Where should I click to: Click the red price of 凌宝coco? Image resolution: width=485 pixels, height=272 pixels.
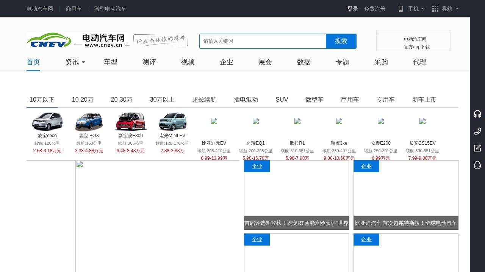(47, 150)
